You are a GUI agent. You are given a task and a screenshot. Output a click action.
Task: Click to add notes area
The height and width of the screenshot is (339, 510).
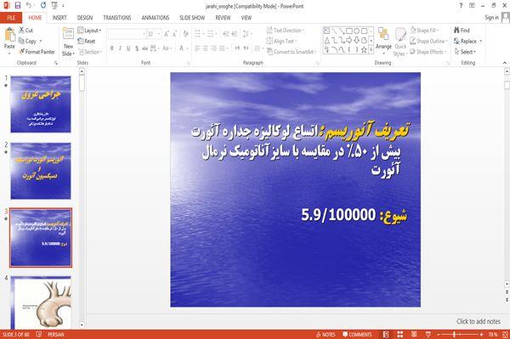pos(478,321)
